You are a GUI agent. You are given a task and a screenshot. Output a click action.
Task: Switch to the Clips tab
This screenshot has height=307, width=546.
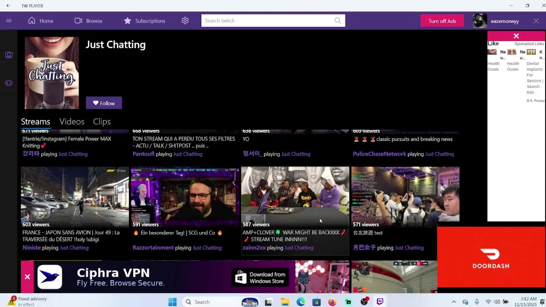pyautogui.click(x=102, y=122)
